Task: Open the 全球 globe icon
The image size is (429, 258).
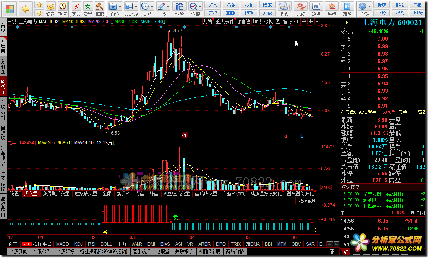Action: click(x=362, y=6)
